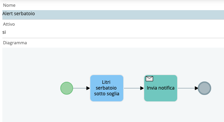The height and width of the screenshot is (122, 224).
Task: Click the Alert serbatoio name field
Action: [x=113, y=15]
